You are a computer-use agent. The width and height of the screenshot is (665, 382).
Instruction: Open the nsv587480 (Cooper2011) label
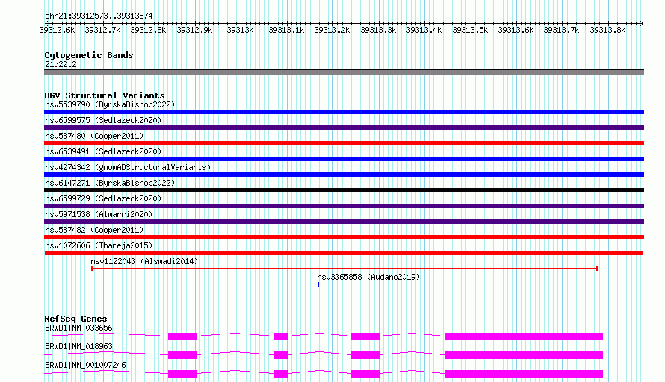(94, 136)
